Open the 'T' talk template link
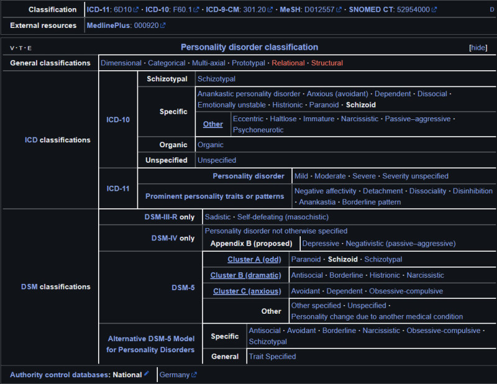 click(x=21, y=48)
